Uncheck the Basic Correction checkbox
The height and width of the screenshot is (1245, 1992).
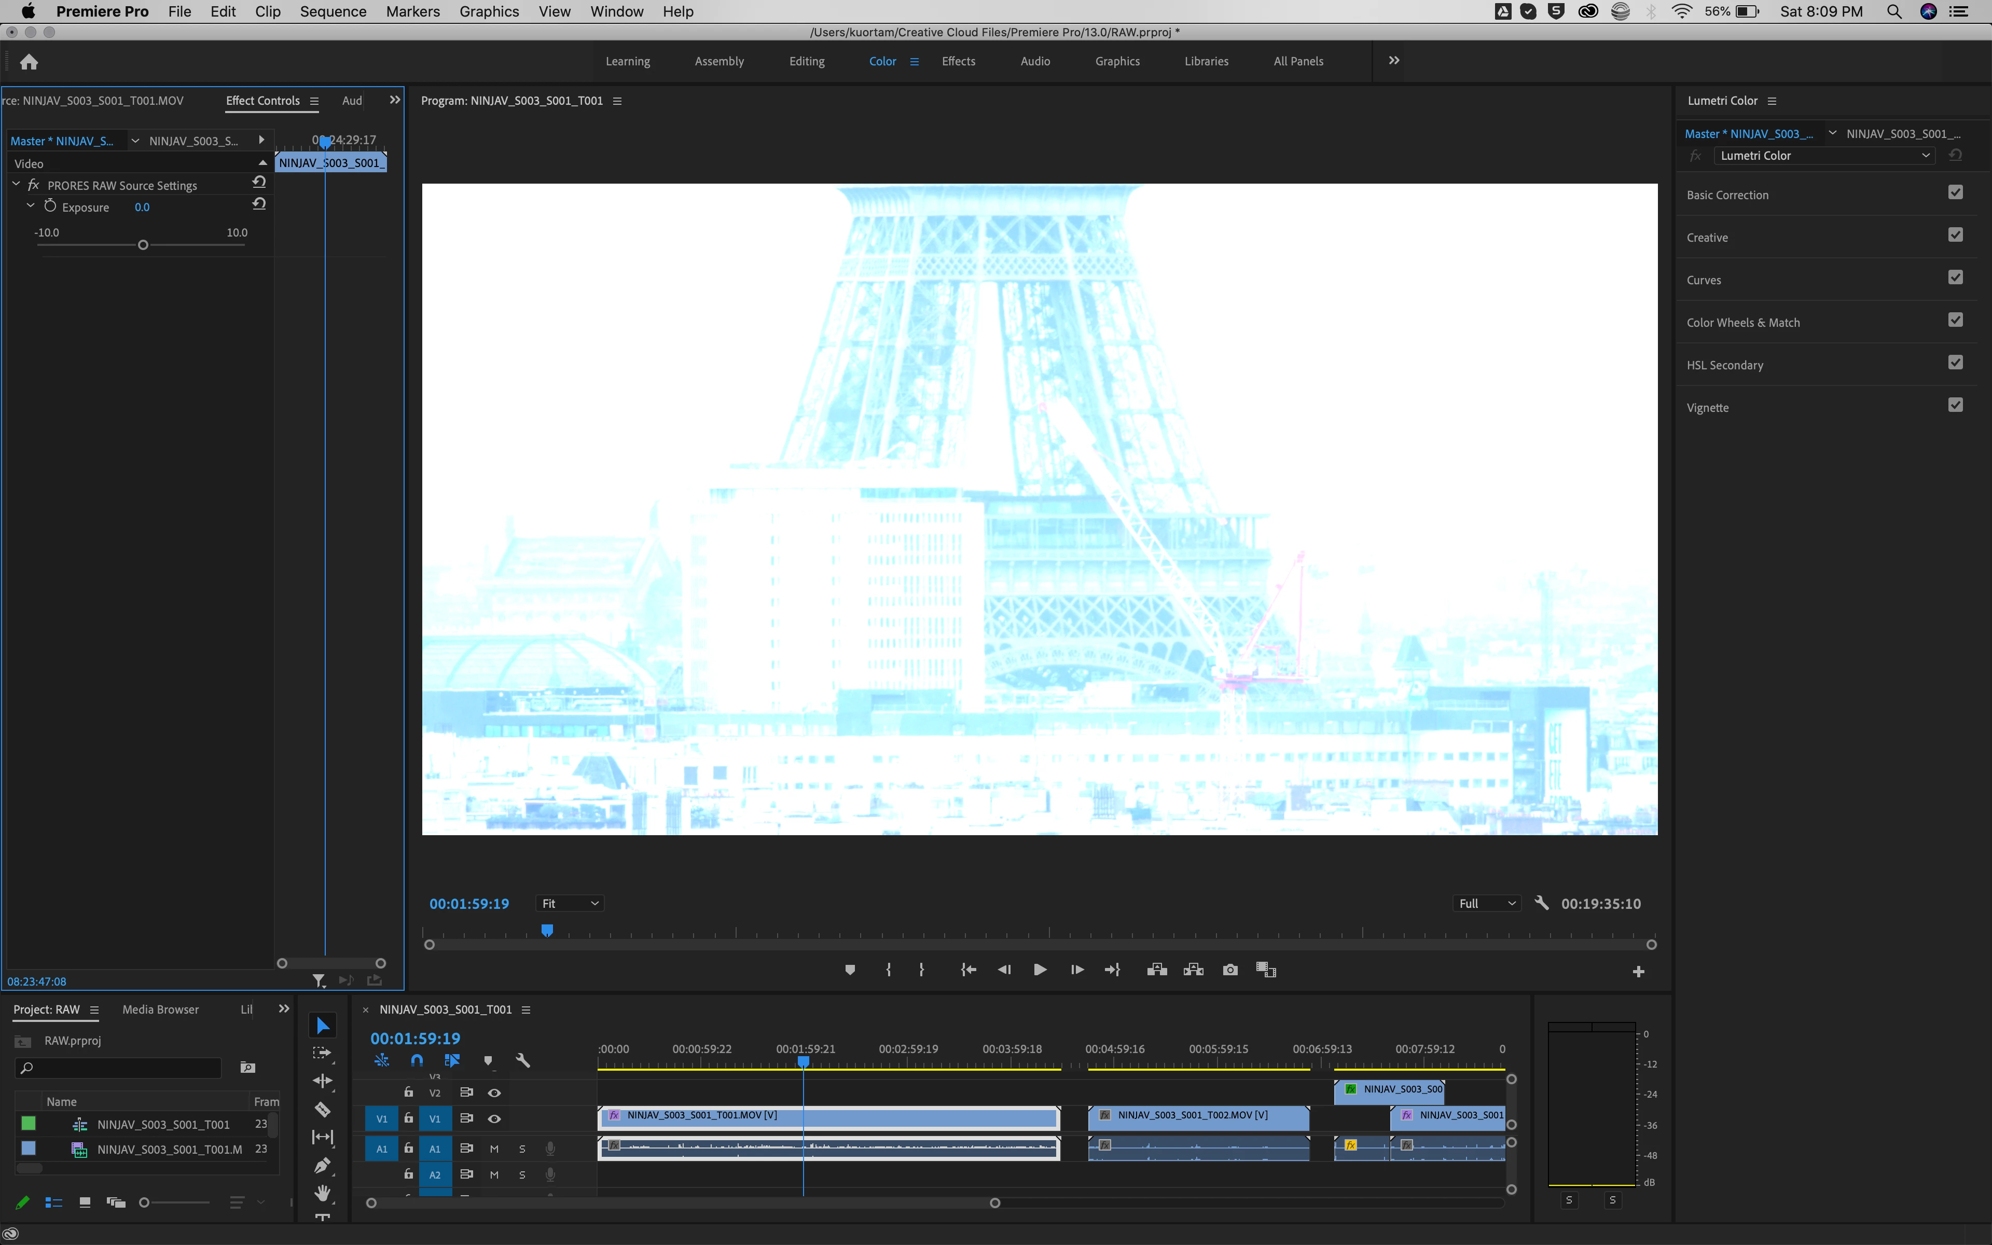click(1955, 192)
